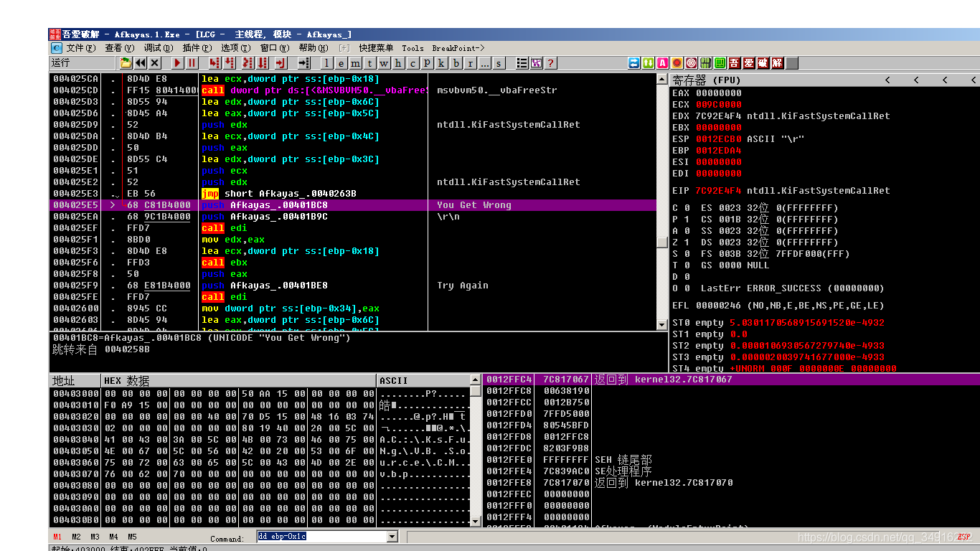The height and width of the screenshot is (551, 980).
Task: Pause execution with red pause icon
Action: [192, 63]
